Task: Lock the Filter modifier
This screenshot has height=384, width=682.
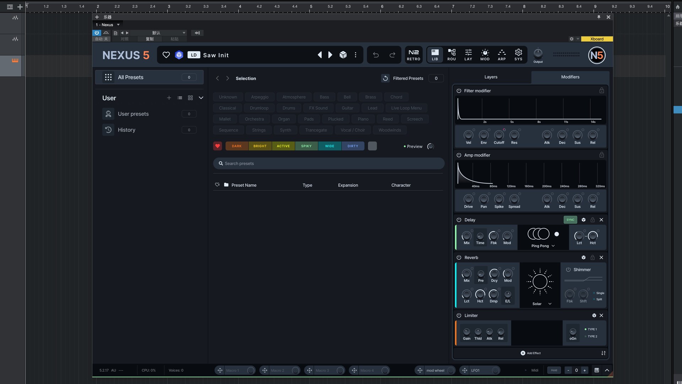Action: tap(602, 91)
